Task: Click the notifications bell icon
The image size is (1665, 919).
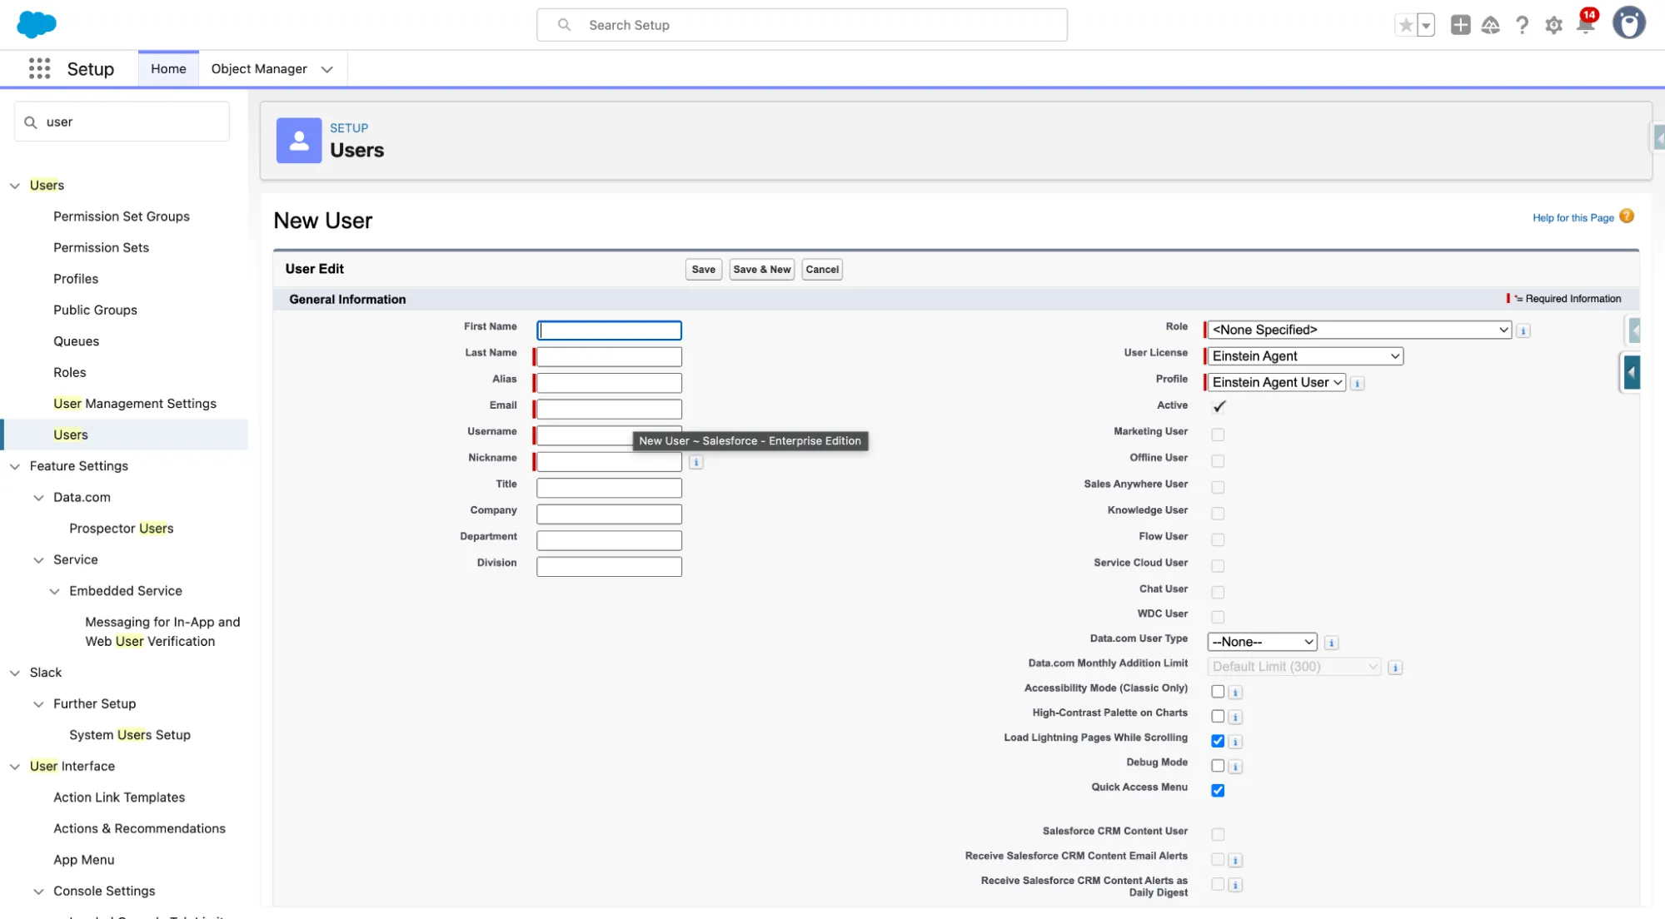Action: [x=1585, y=25]
